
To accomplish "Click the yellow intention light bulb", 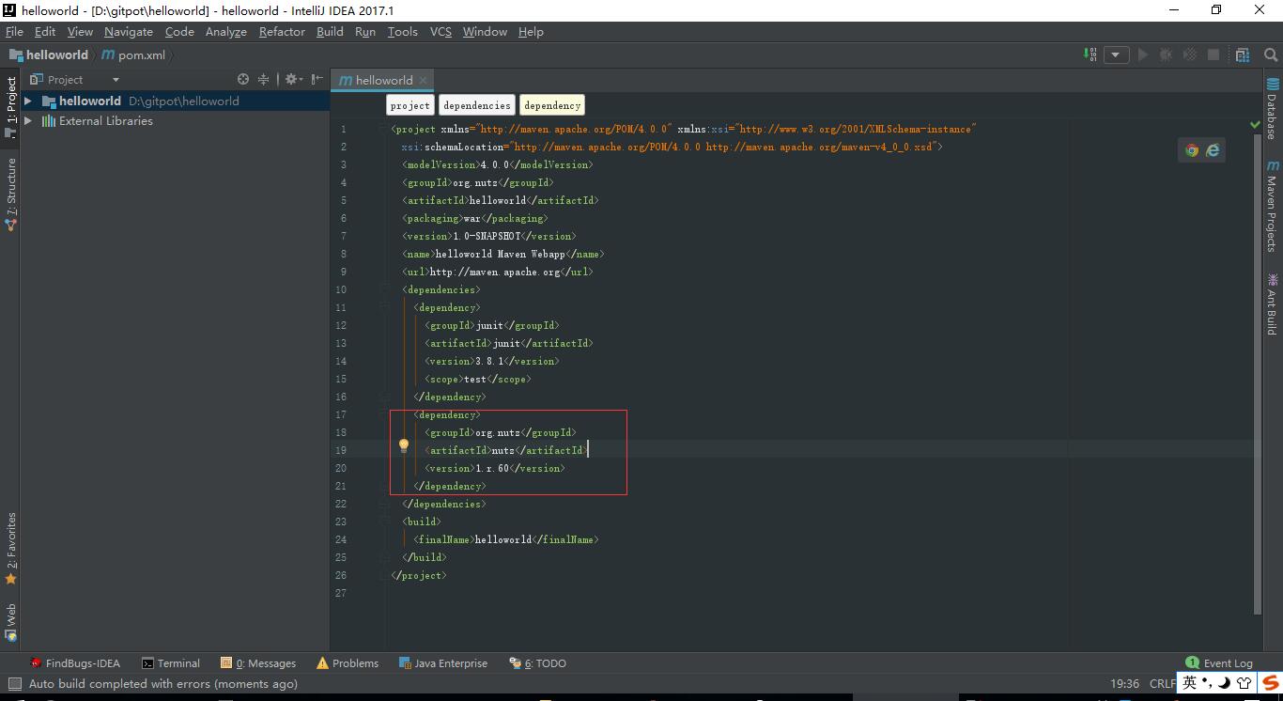I will pyautogui.click(x=404, y=445).
